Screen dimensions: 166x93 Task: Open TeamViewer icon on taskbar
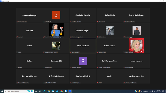pyautogui.click(x=66, y=91)
